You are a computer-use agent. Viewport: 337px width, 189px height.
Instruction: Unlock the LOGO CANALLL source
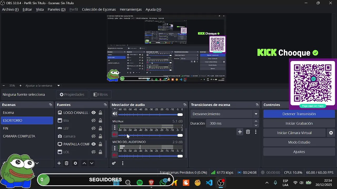[100, 113]
